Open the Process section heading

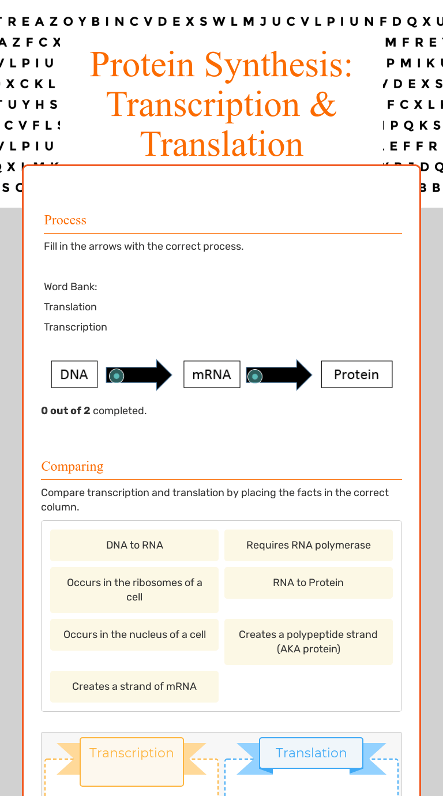(65, 220)
